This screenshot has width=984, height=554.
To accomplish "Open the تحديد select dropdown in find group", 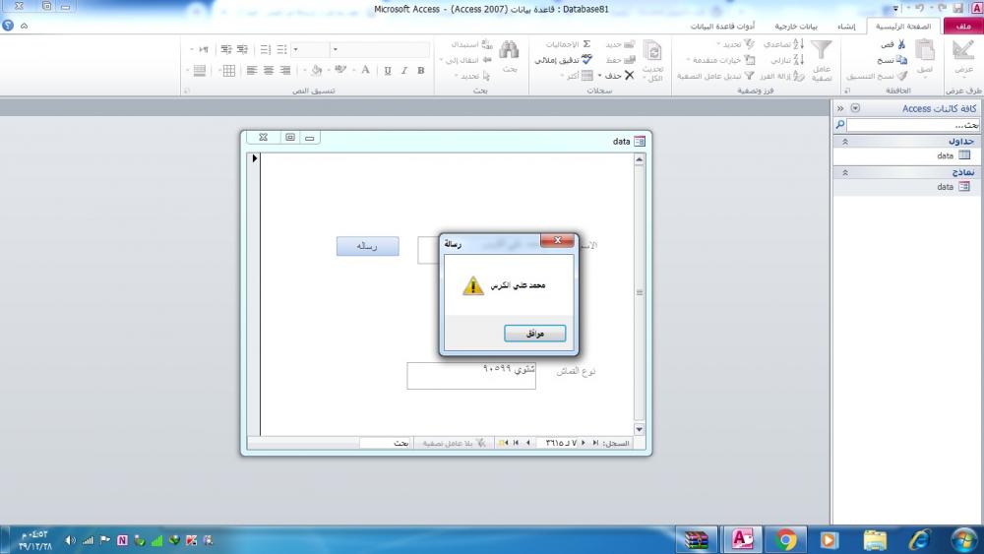I will (472, 76).
